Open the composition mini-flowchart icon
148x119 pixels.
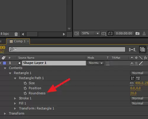point(132,49)
